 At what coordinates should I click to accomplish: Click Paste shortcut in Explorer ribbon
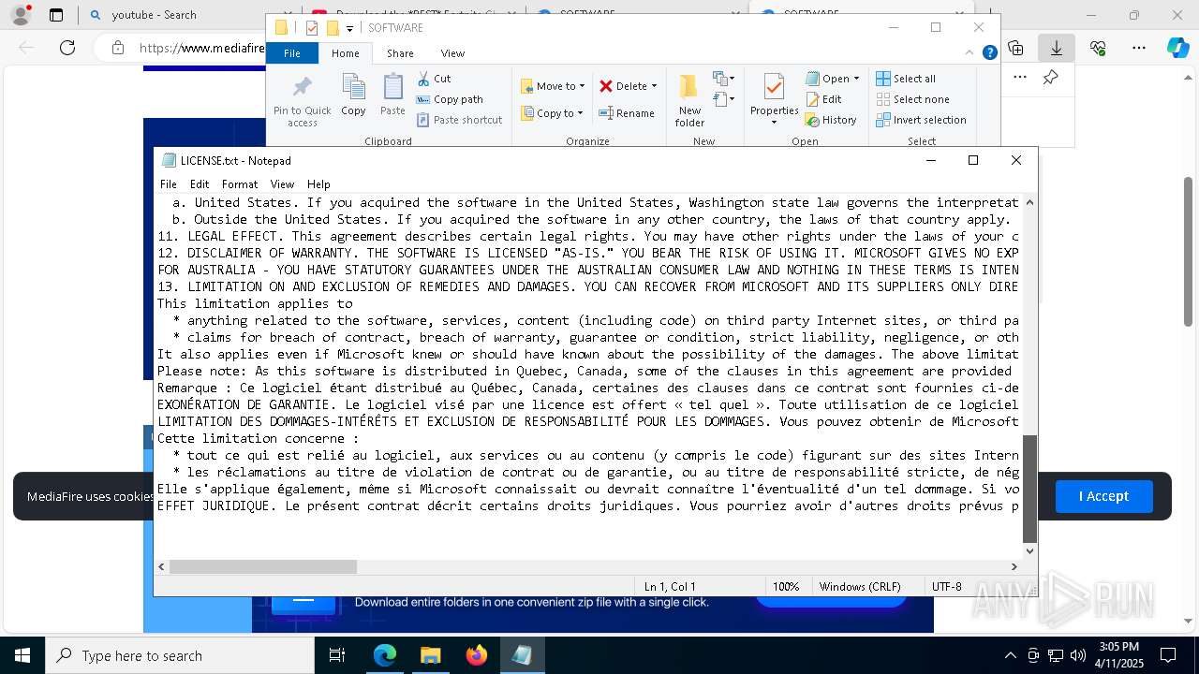click(459, 120)
